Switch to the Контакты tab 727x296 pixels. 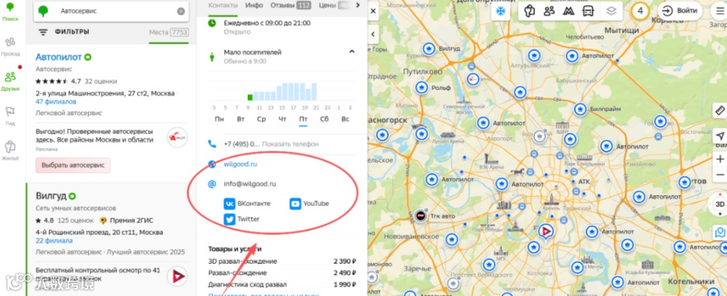[x=223, y=5]
